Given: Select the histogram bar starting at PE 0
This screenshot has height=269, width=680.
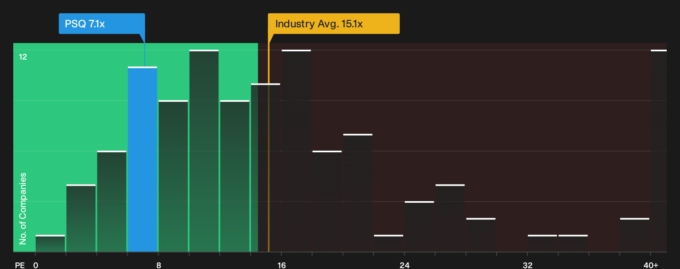Looking at the screenshot, I should [50, 243].
